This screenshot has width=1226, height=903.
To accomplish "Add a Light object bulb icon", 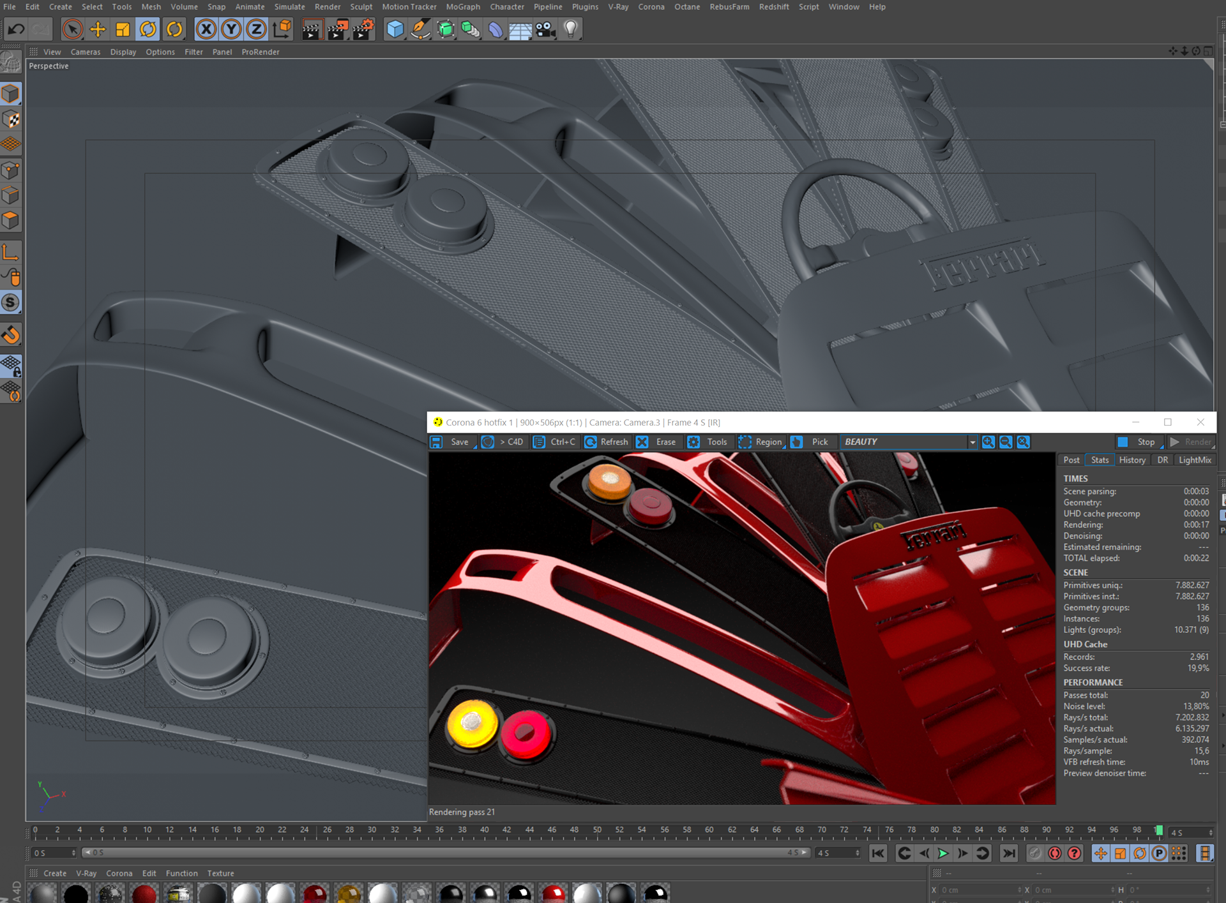I will coord(570,29).
